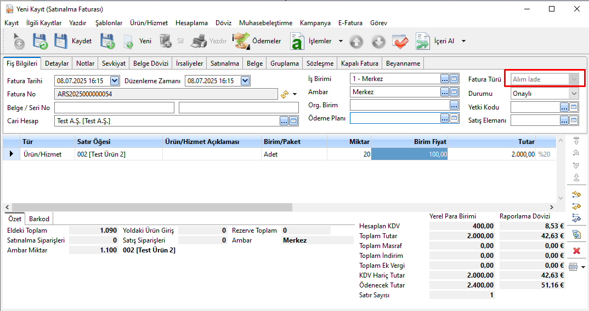Viewport: 589px width, 311px height.
Task: Delete row using the red X icon
Action: [576, 251]
